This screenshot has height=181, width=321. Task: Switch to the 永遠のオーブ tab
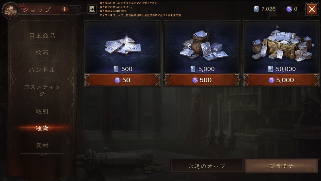pyautogui.click(x=207, y=166)
